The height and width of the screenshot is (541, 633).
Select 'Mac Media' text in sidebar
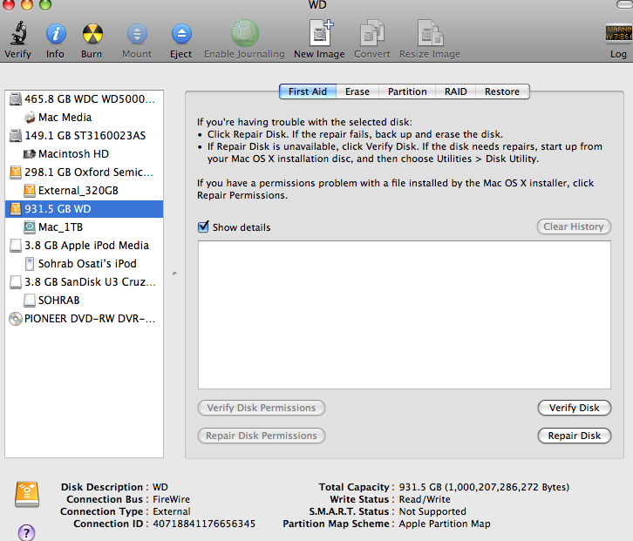[65, 118]
